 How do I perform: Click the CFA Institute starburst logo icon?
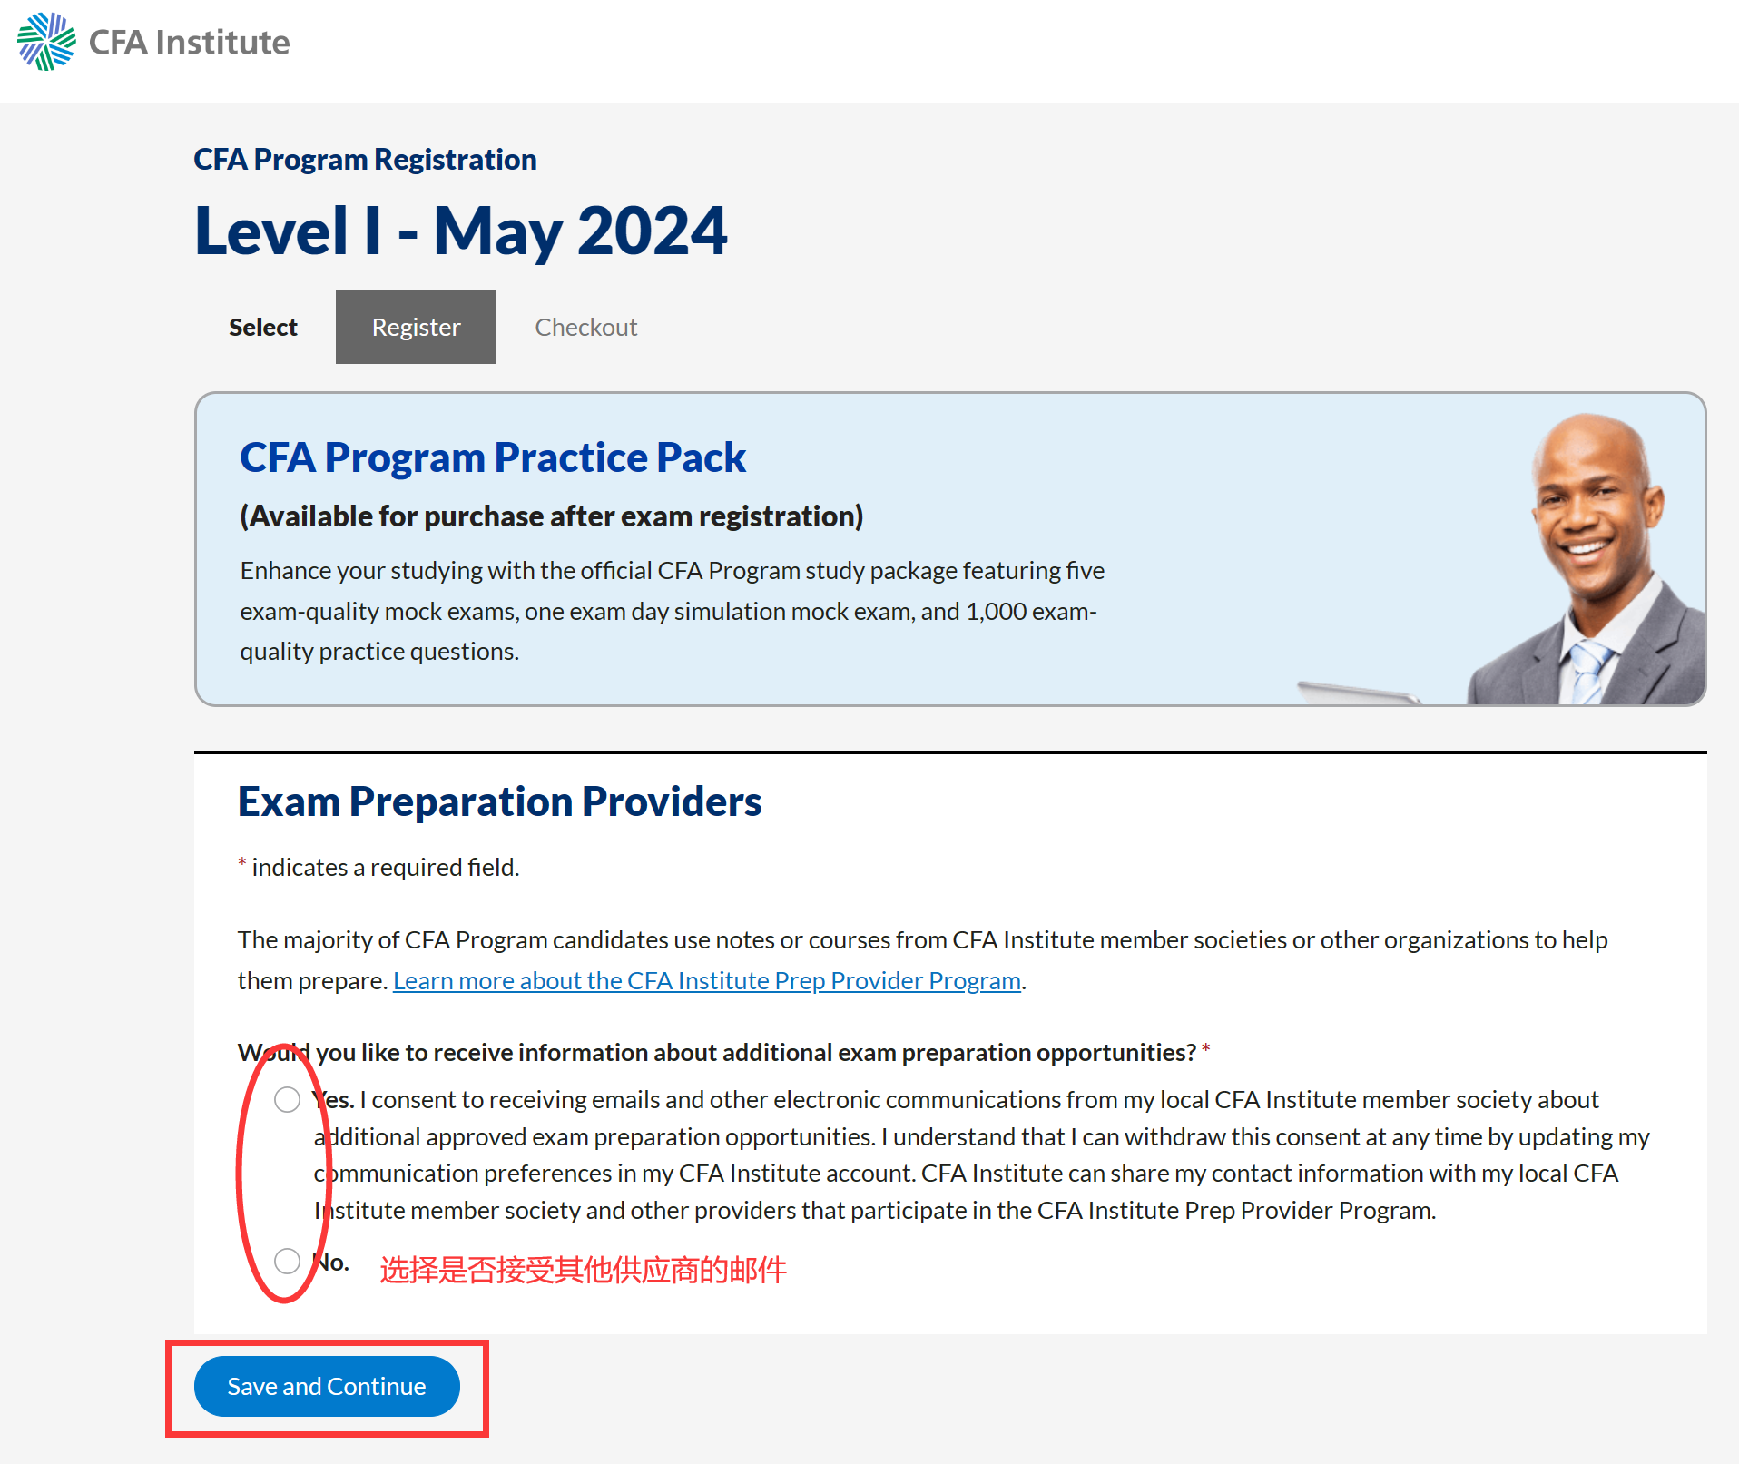pos(46,42)
